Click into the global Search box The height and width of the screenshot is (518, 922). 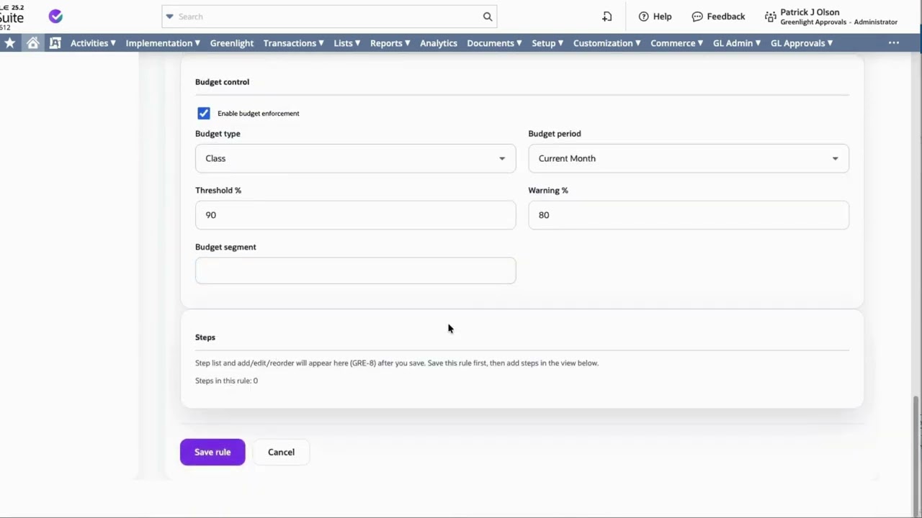(328, 17)
